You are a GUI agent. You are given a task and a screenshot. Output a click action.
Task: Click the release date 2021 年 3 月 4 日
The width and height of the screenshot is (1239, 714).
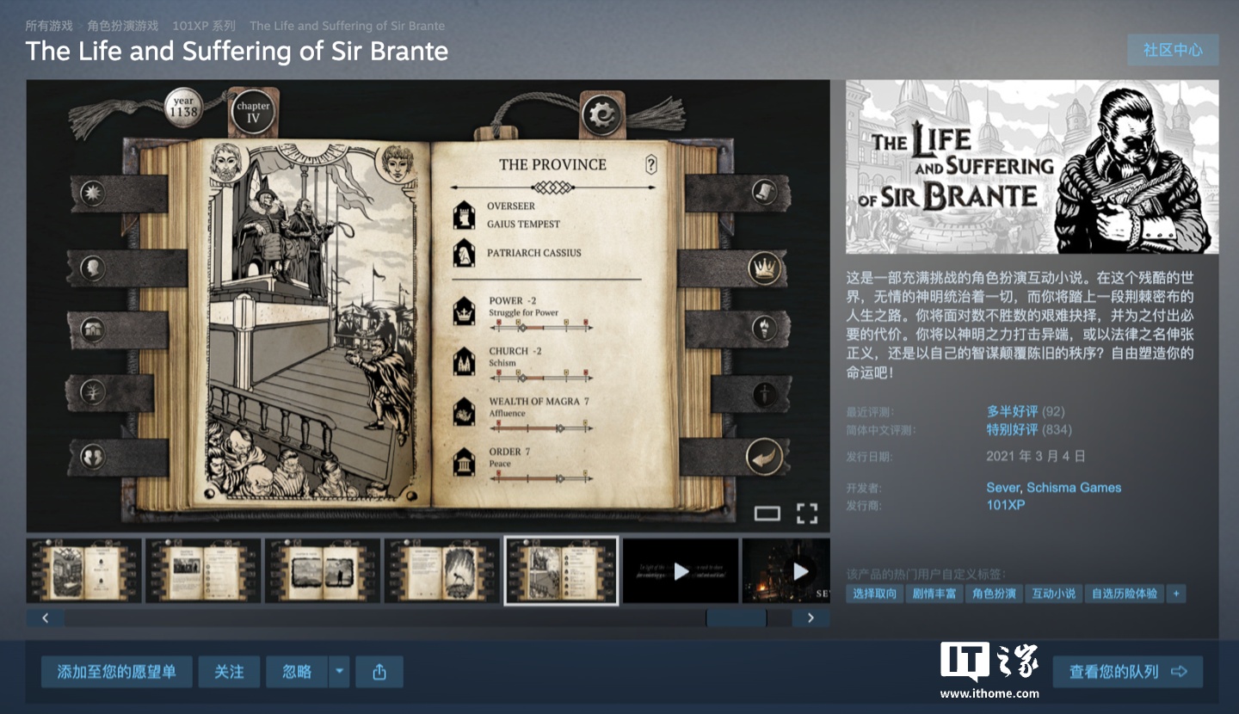coord(1036,456)
